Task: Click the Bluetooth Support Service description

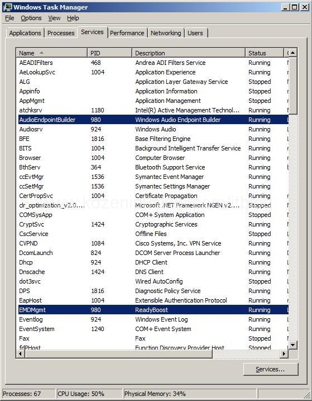Action: [170, 167]
